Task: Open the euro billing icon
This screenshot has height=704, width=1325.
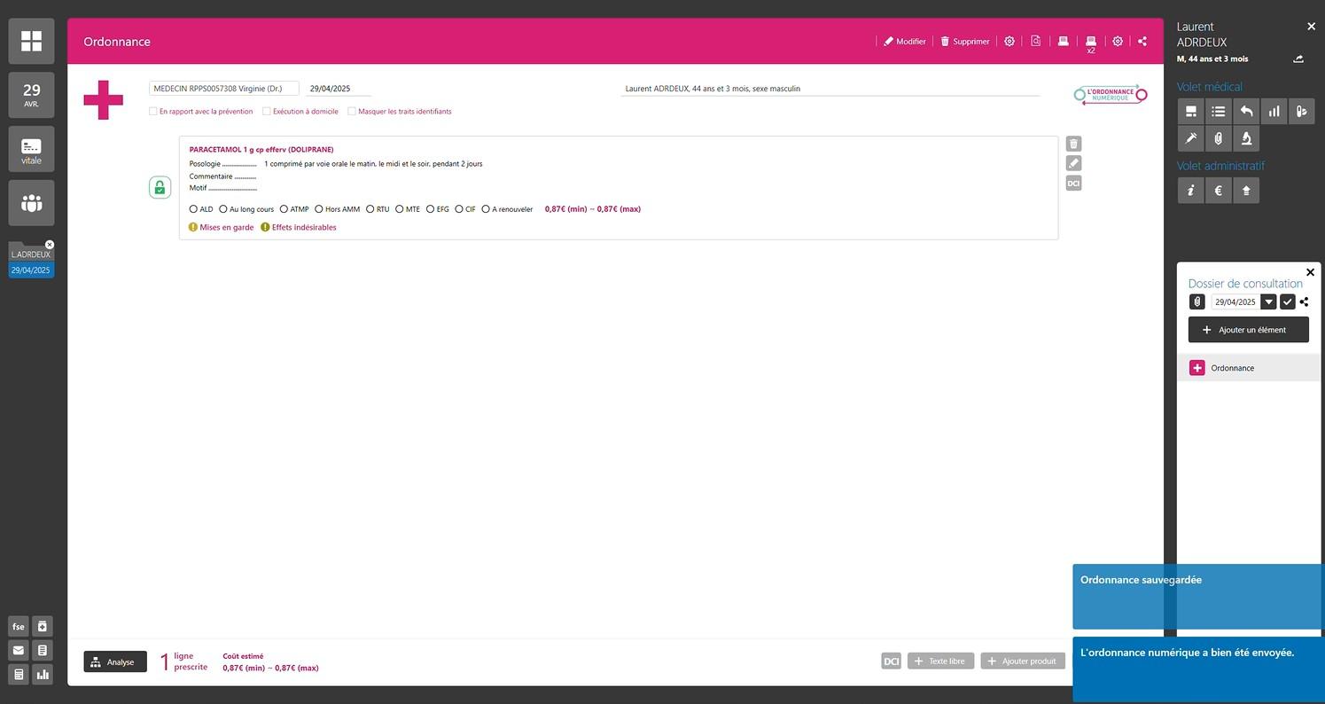Action: [x=1219, y=191]
